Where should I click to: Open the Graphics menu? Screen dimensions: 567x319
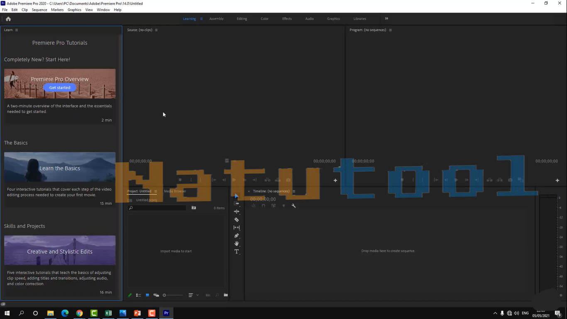74,10
